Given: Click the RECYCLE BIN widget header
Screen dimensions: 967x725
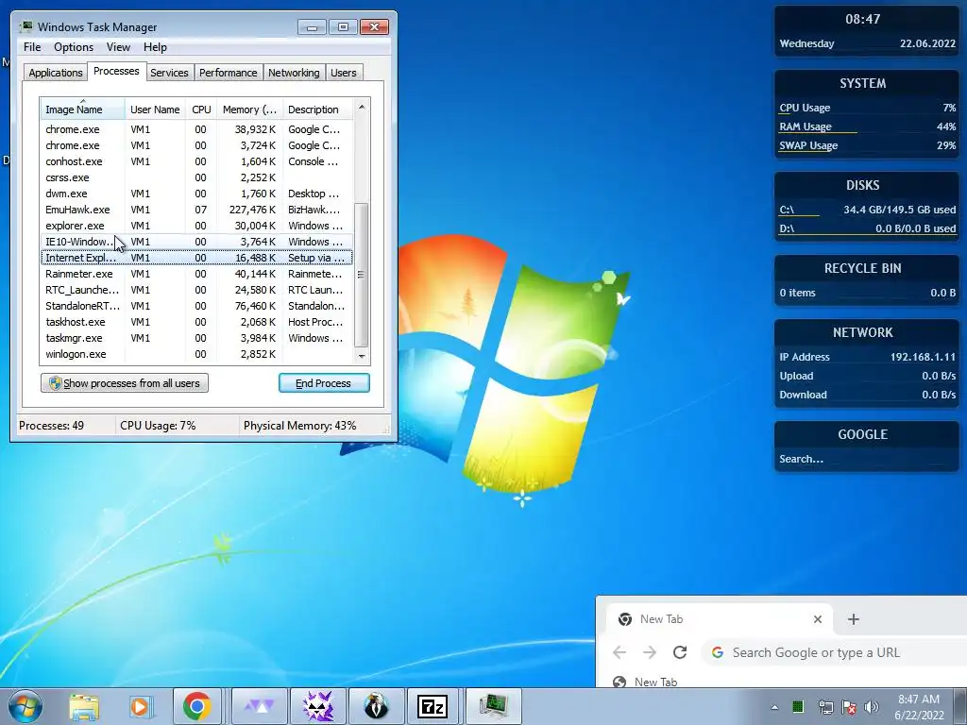Looking at the screenshot, I should coord(863,268).
